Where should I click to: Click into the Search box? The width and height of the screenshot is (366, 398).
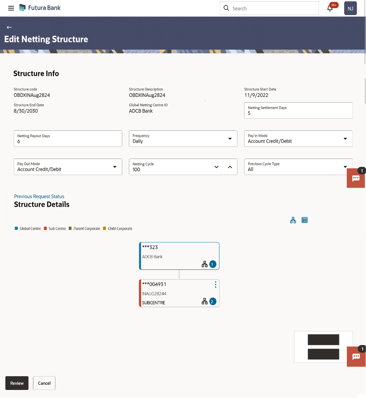pyautogui.click(x=269, y=8)
